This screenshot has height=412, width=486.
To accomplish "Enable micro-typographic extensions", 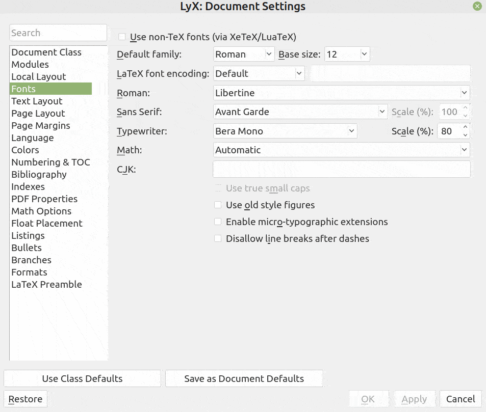I will coord(218,222).
